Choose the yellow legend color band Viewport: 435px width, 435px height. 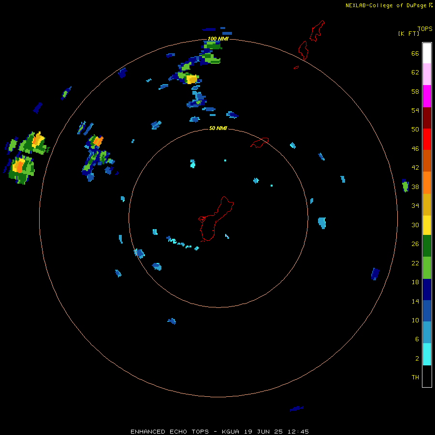(x=427, y=225)
